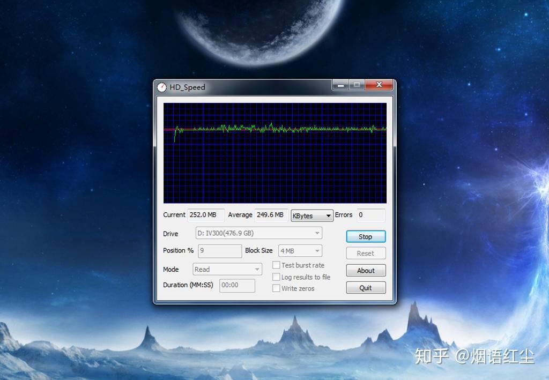Click the Current speed readout field

(206, 215)
